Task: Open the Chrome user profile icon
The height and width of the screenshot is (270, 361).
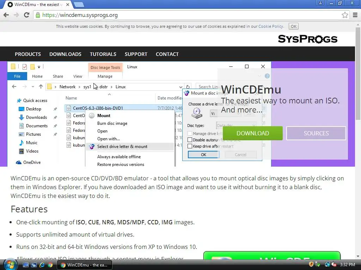Action: 320,3
